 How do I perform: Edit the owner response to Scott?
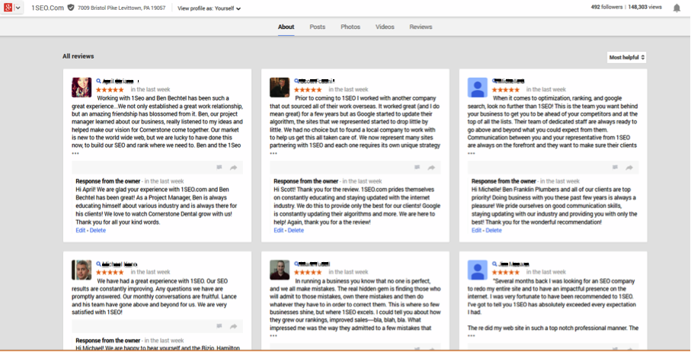(279, 230)
